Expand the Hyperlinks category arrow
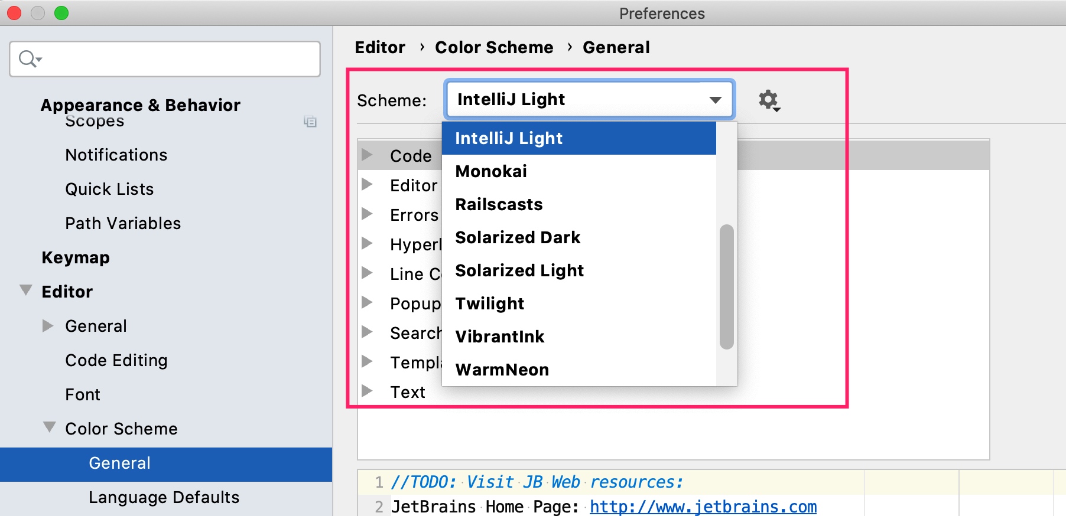 tap(367, 243)
